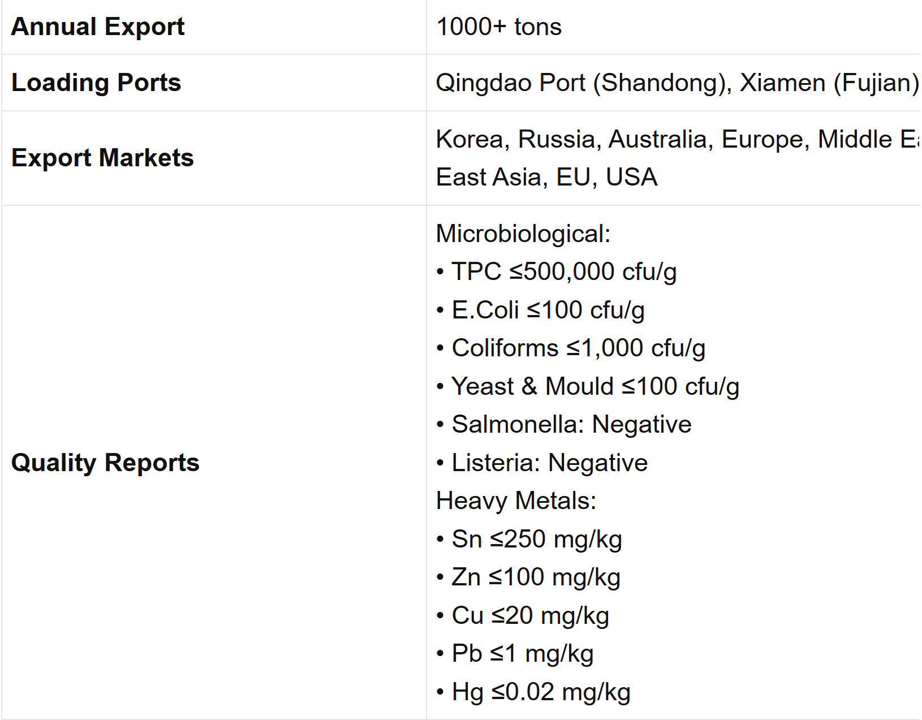Click the Salmonella: Negative entry
Viewport: 922px width, 720px height.
(564, 424)
